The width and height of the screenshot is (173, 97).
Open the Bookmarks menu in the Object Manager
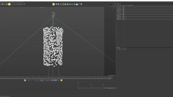click(x=131, y=5)
